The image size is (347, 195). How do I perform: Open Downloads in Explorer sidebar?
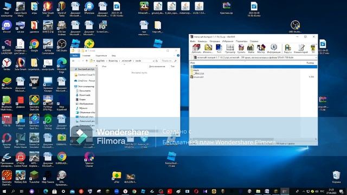pyautogui.click(x=83, y=95)
